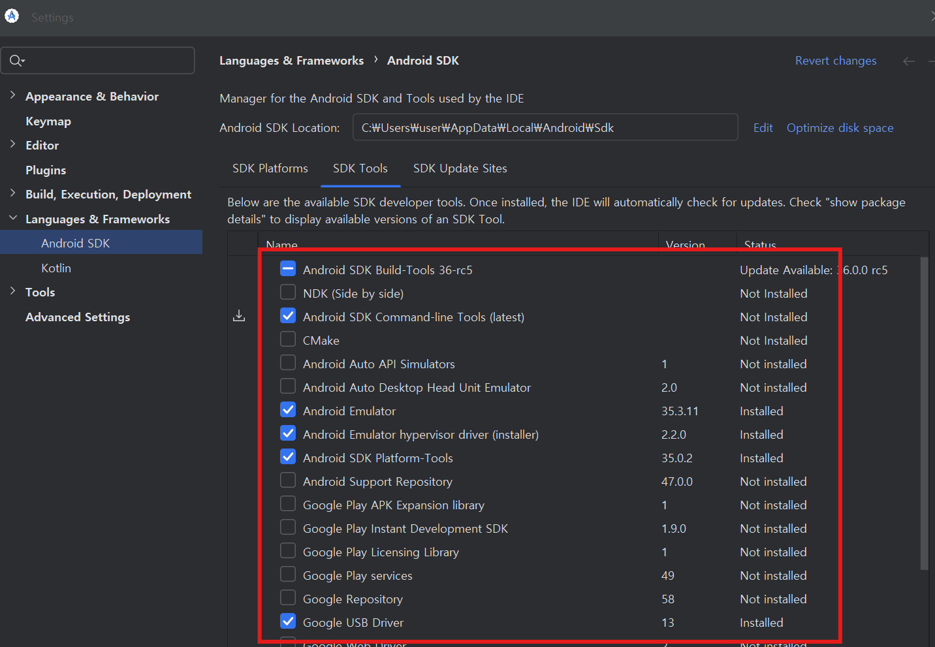Click the search magnifier icon
This screenshot has width=935, height=647.
click(x=16, y=61)
